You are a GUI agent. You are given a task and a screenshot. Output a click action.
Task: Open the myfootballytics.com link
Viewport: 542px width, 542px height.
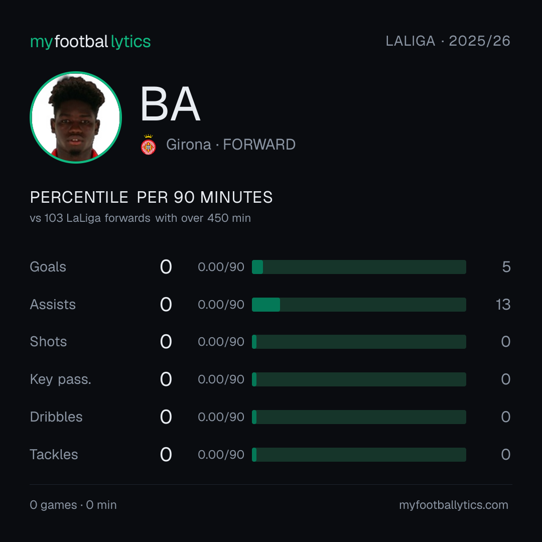tap(454, 505)
